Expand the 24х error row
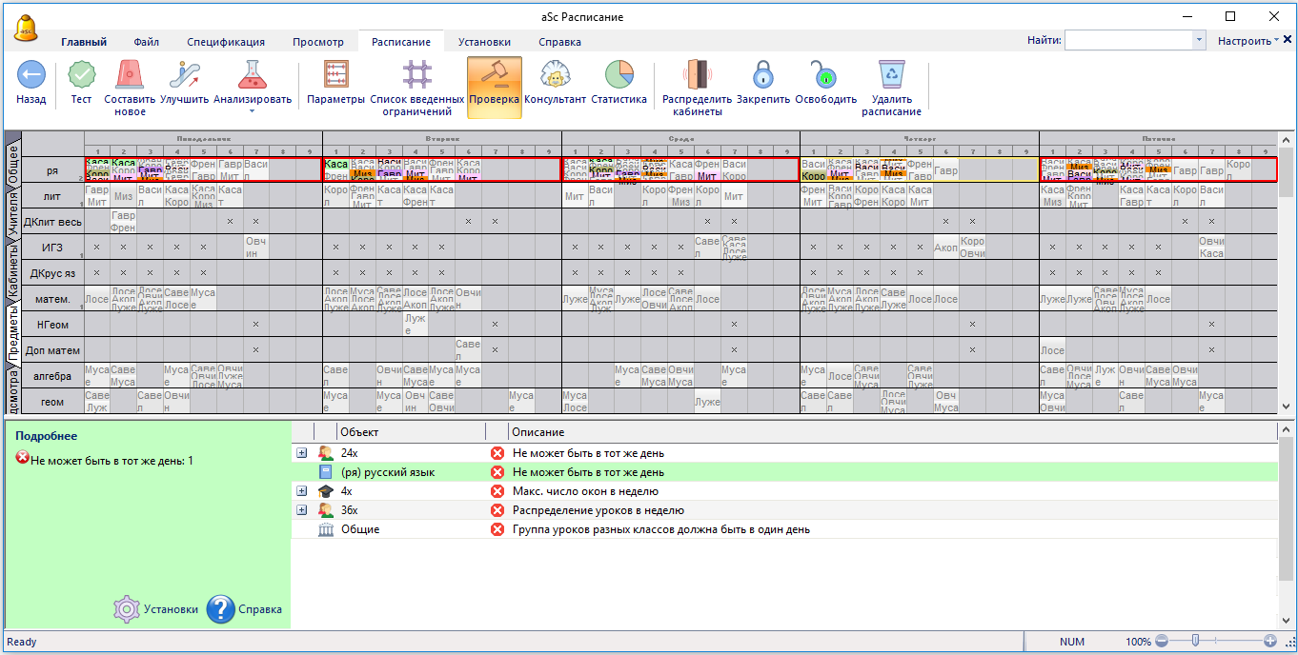1298x655 pixels. click(302, 453)
